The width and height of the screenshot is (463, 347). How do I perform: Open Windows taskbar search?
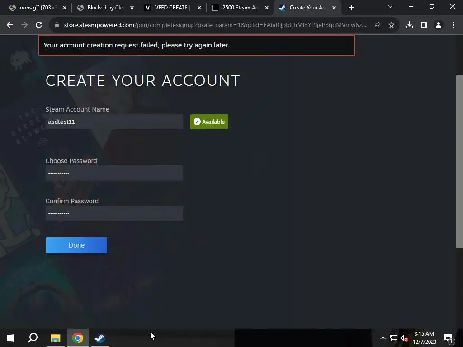(x=33, y=338)
